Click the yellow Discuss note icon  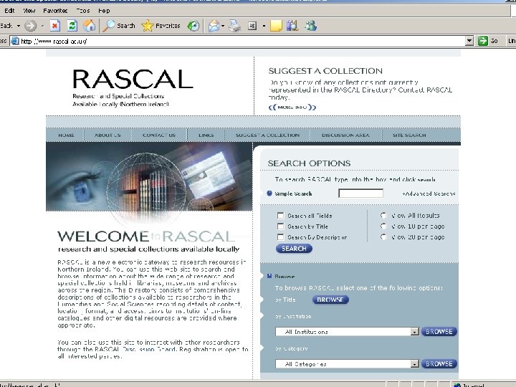[276, 26]
